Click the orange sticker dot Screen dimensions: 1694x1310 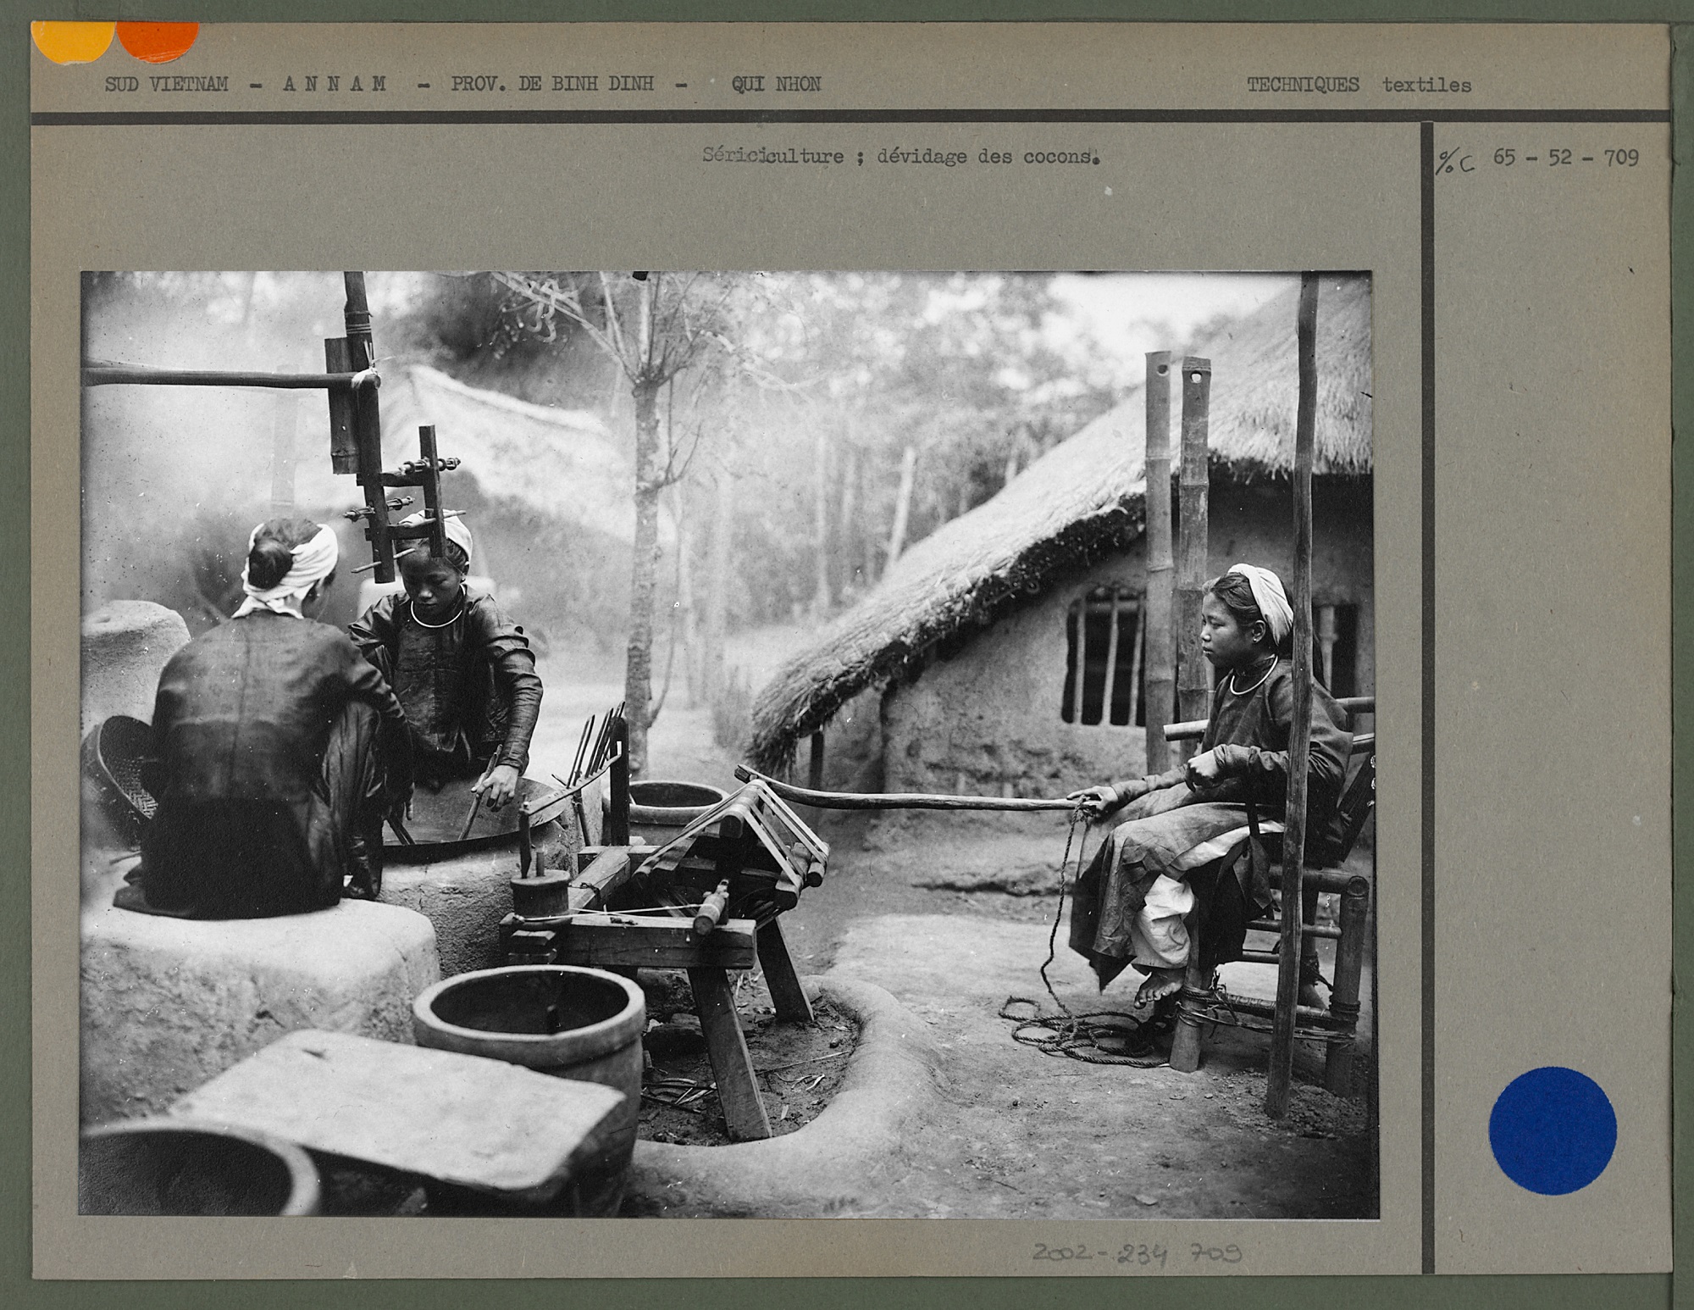(x=158, y=41)
